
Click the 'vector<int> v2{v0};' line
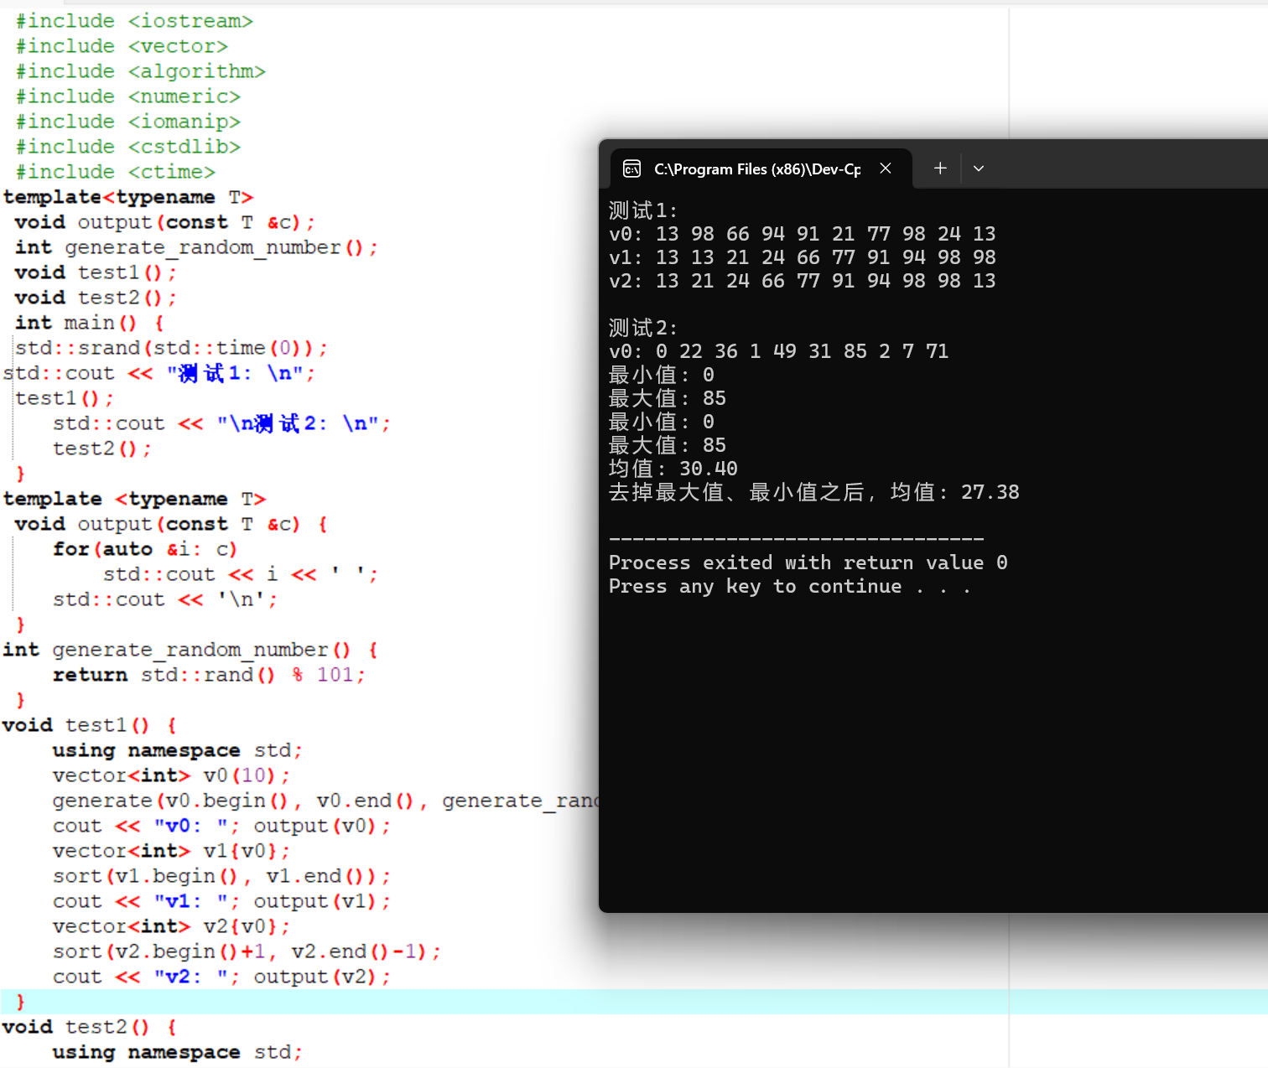point(171,926)
